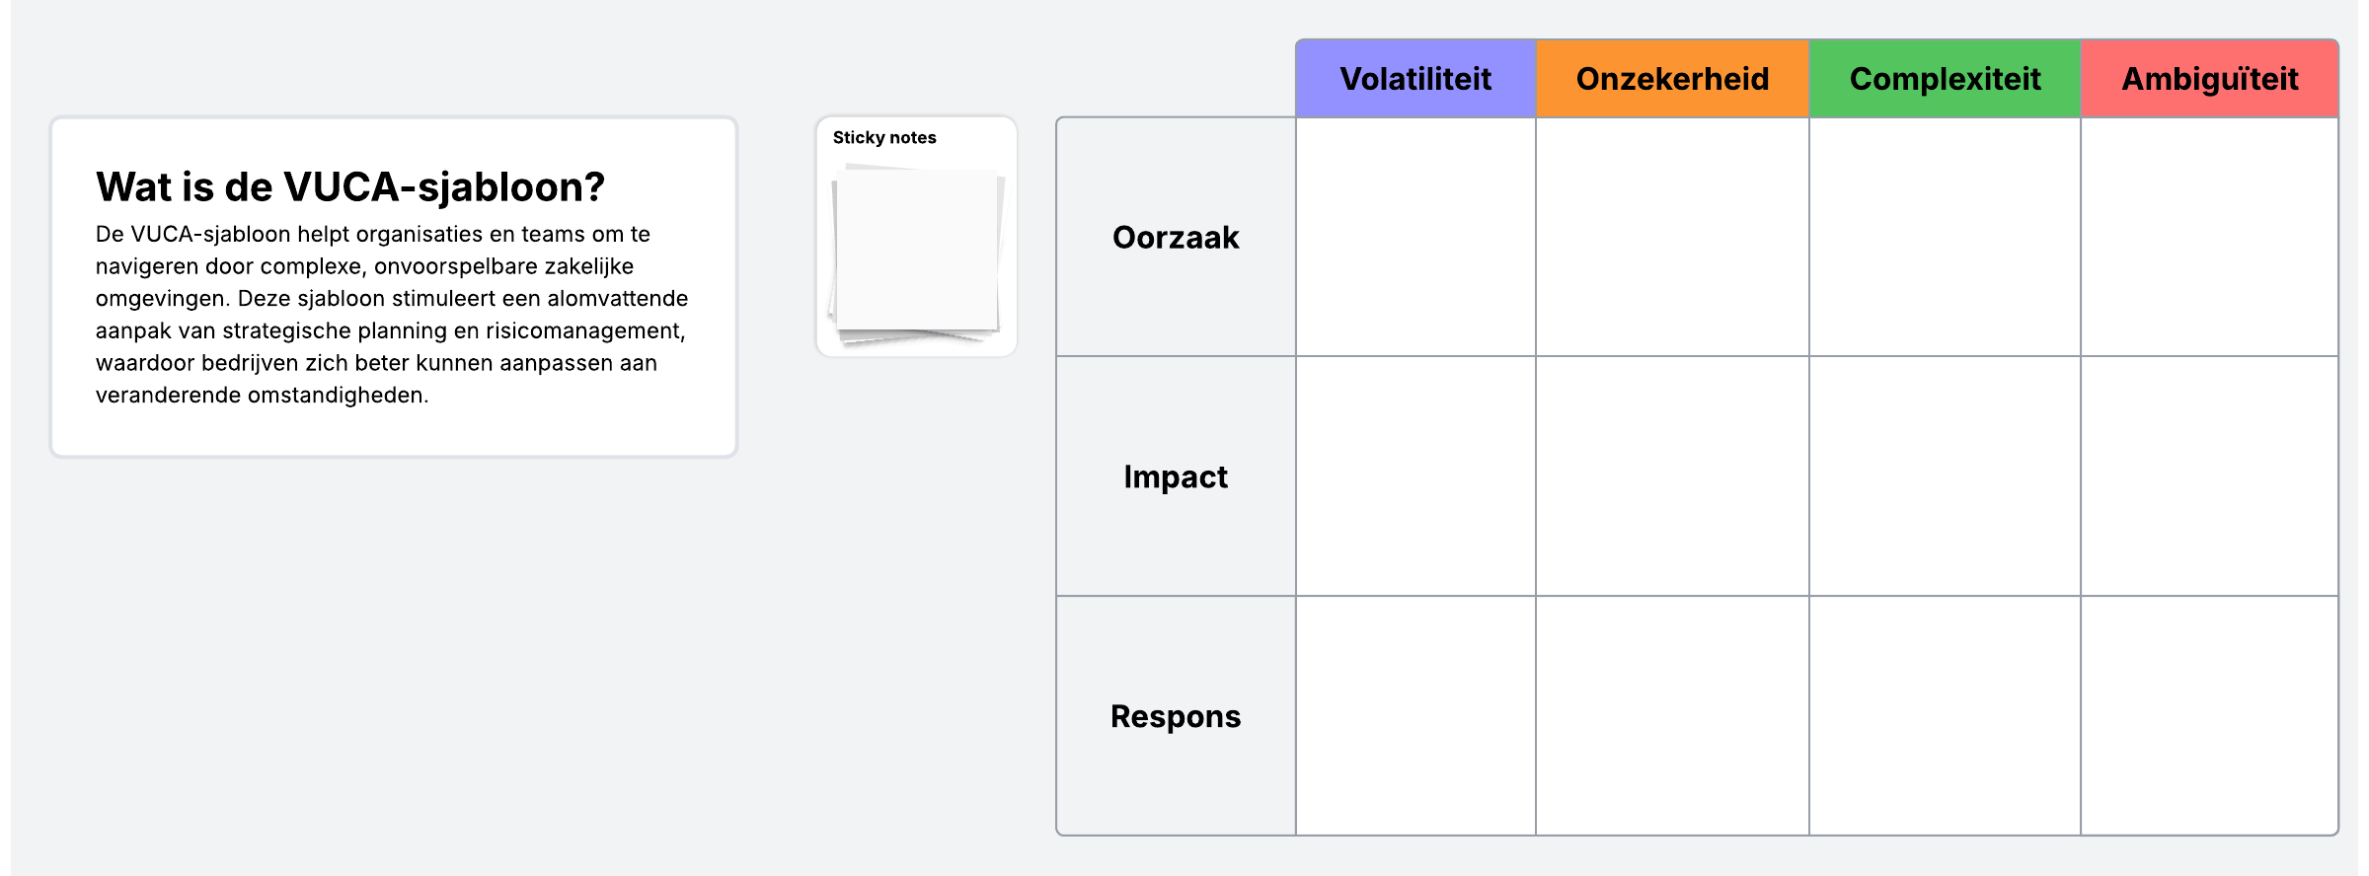
Task: Select the "Wat is de VUCA-sjabloon?" heading
Action: point(350,187)
